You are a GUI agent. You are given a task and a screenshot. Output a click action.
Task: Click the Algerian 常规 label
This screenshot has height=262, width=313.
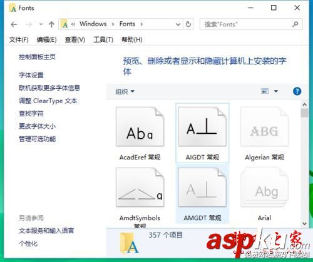click(264, 157)
